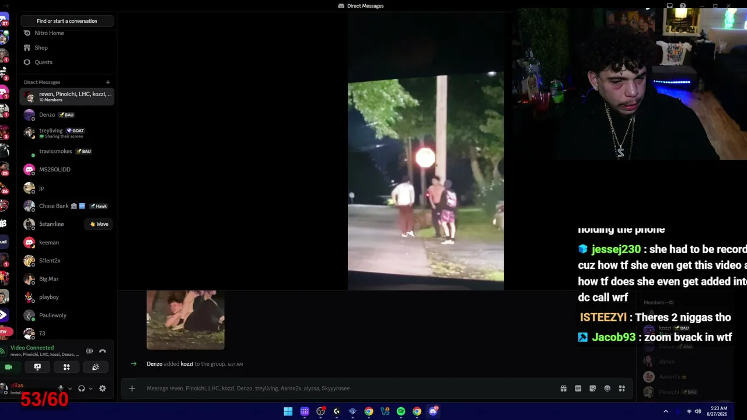This screenshot has width=747, height=420.
Task: Open the activities button in voice panel
Action: (x=67, y=367)
